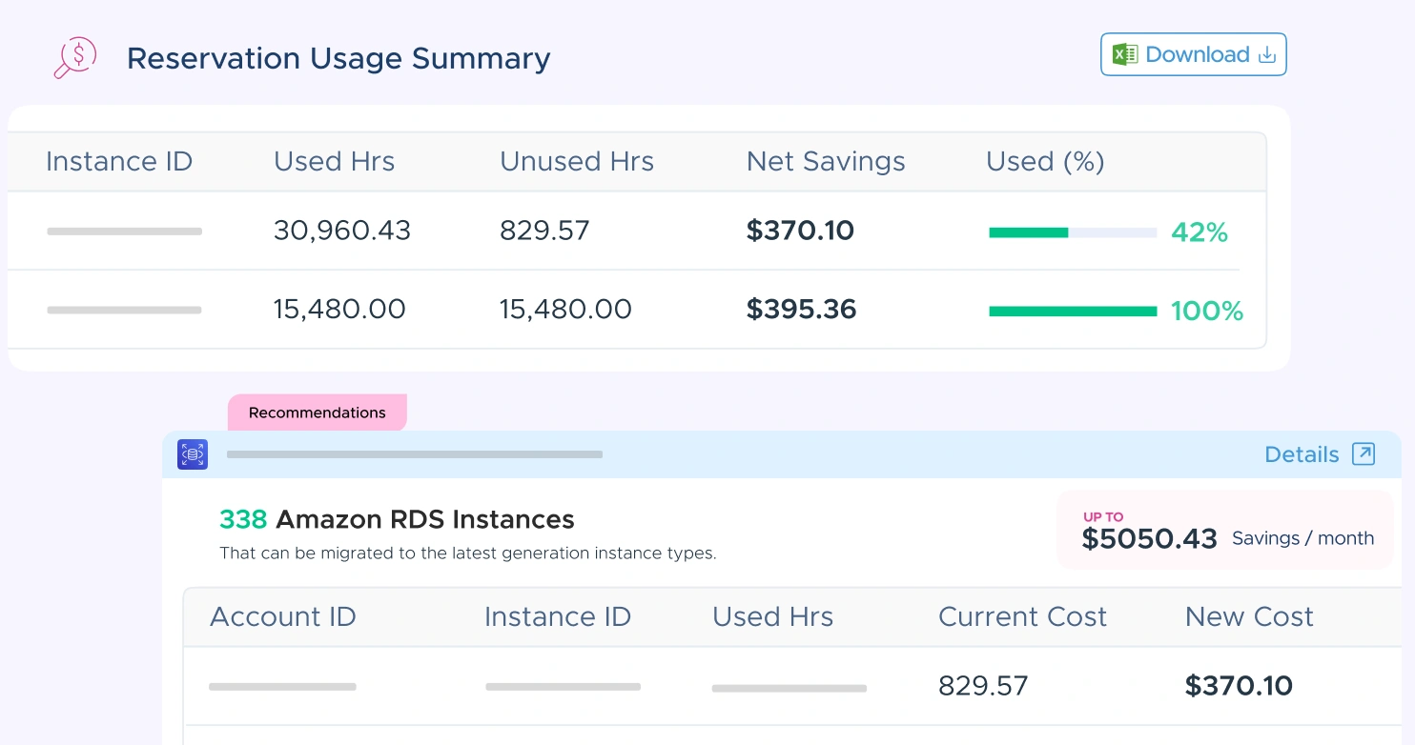Select the pink Recommendations tab
Screen dimensions: 1415x745
click(317, 413)
